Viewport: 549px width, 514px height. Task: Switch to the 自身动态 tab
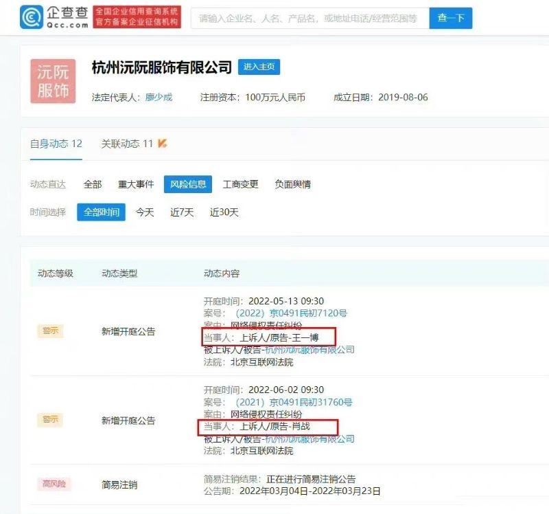pos(56,144)
